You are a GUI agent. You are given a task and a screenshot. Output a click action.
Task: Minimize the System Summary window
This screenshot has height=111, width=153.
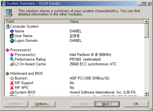click(140, 4)
